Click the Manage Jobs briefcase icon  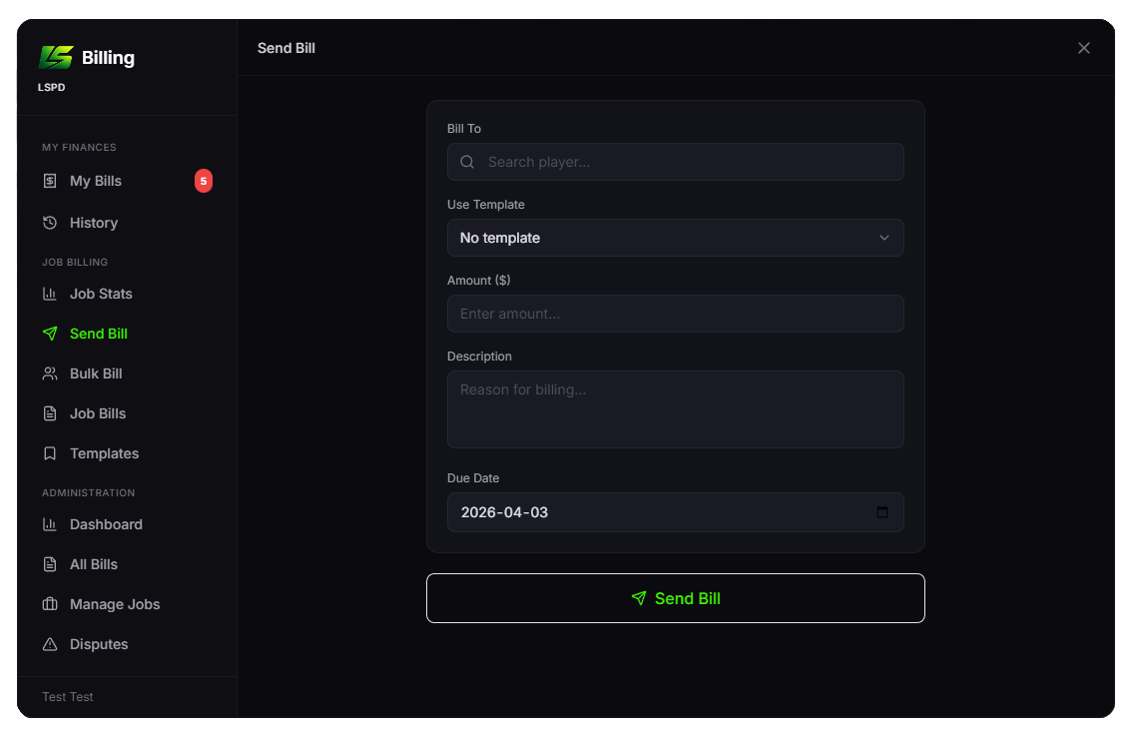pyautogui.click(x=50, y=604)
